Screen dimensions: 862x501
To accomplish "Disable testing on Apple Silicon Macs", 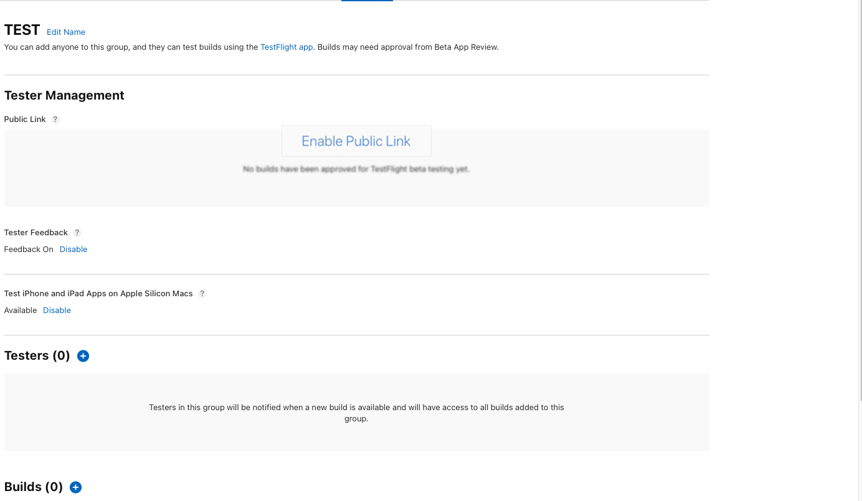I will (x=57, y=310).
